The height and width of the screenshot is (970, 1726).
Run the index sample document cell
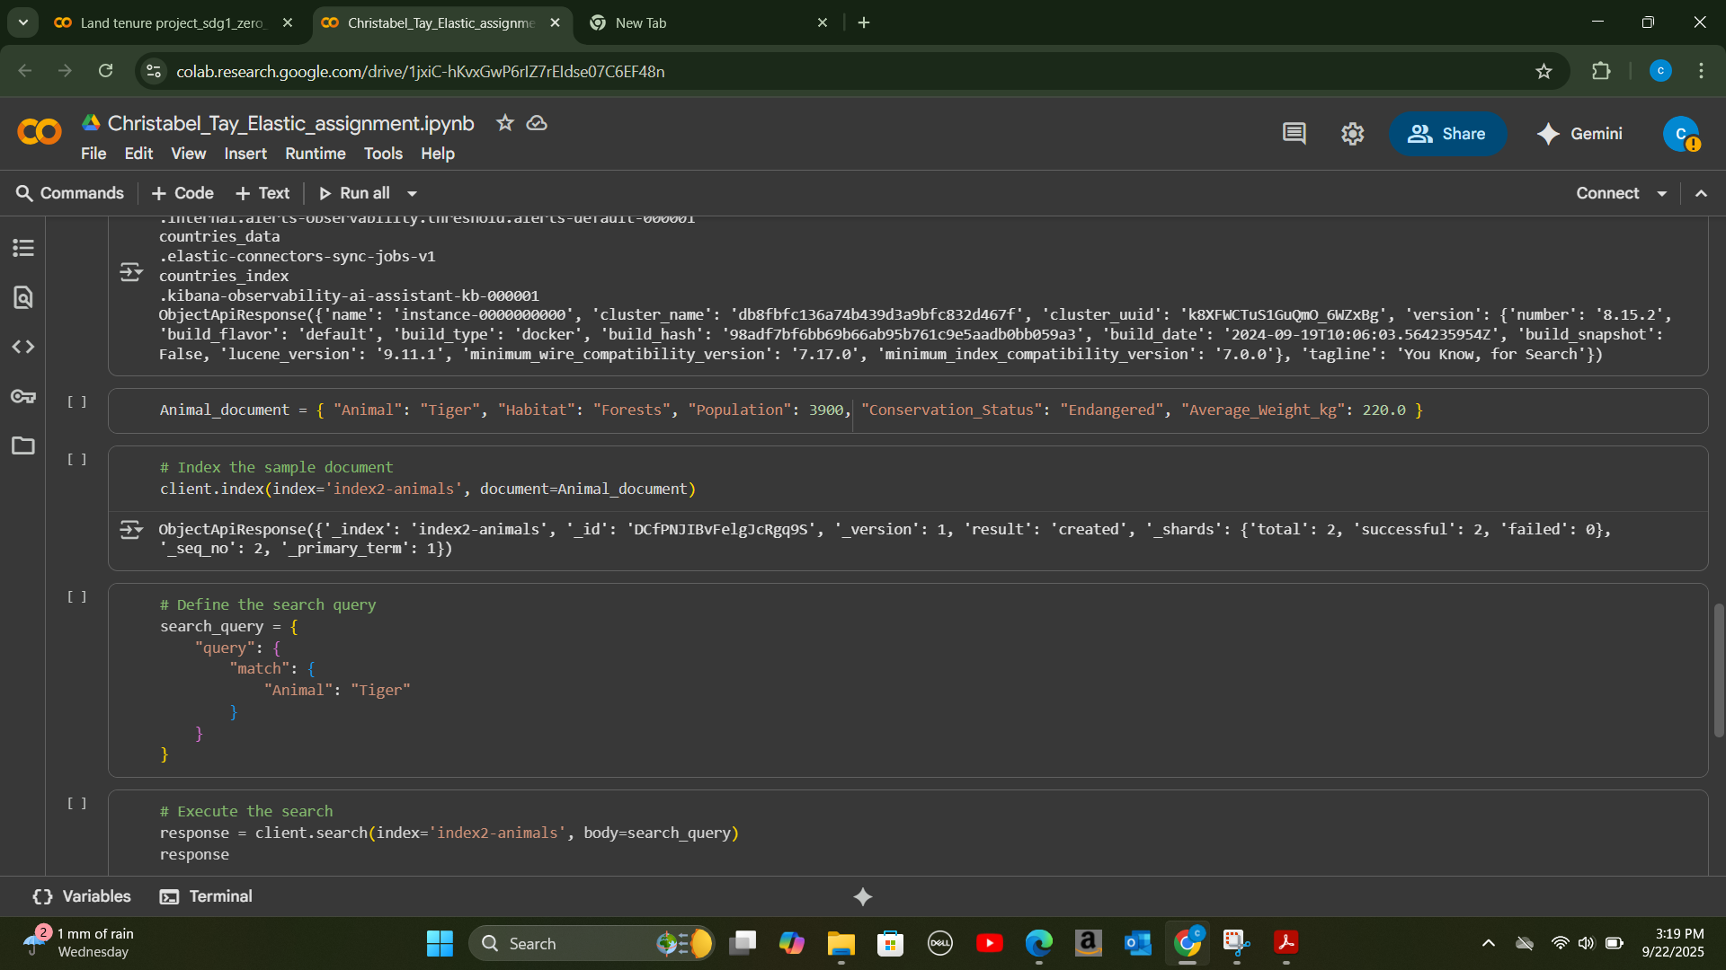[77, 459]
